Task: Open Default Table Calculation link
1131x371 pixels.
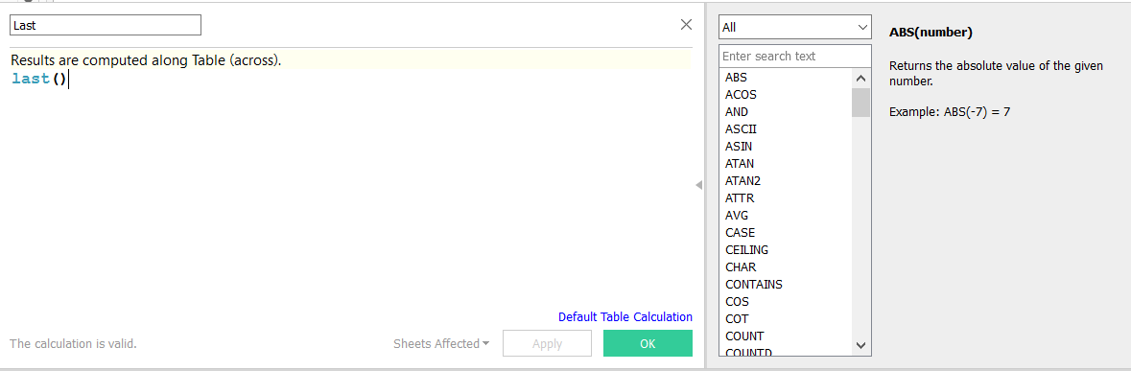Action: (x=625, y=317)
